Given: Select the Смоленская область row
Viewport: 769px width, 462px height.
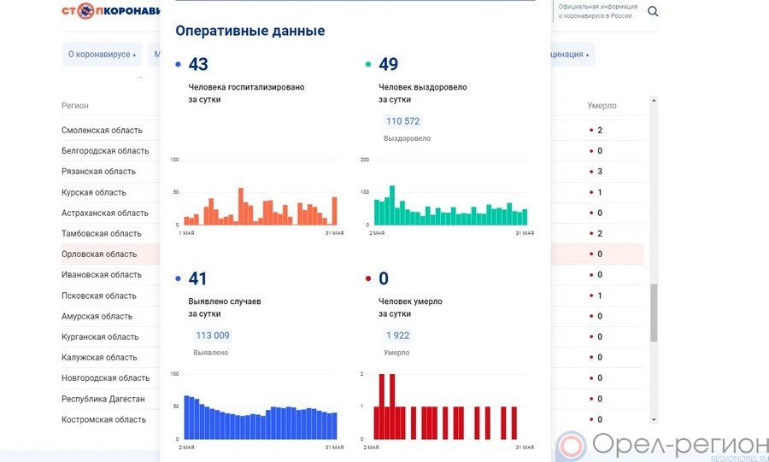Looking at the screenshot, I should tap(102, 131).
